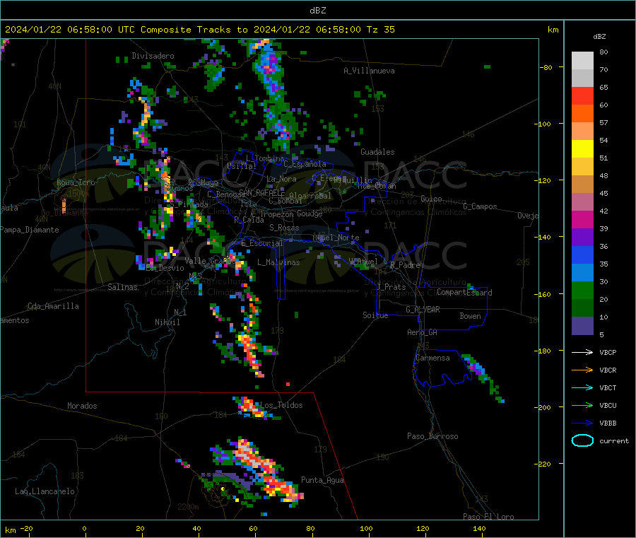Click the E_Escorial map label
The image size is (636, 538).
[262, 243]
